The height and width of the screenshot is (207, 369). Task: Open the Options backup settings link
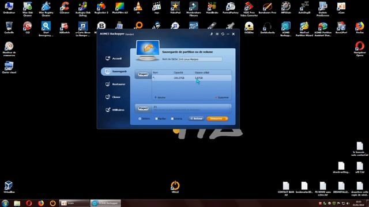(x=144, y=118)
